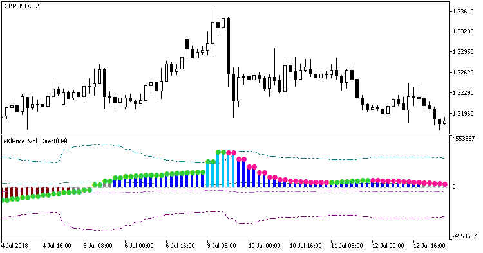The width and height of the screenshot is (483, 253).
Task: Select the 4 Jul 16:00 time label
Action: (x=57, y=246)
